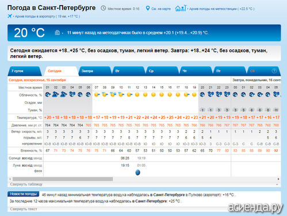Click the sensor buildings icon beside 20 °C
Screen dimensions: 287x216
[57, 32]
